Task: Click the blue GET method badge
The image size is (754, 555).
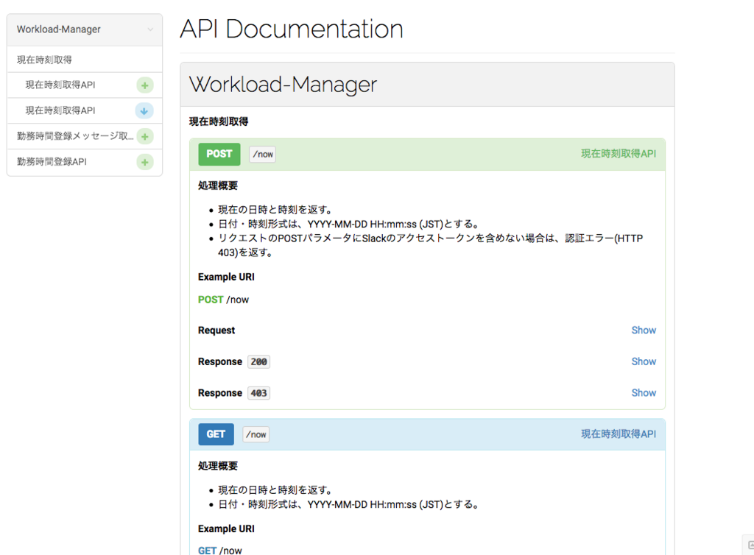Action: (216, 434)
